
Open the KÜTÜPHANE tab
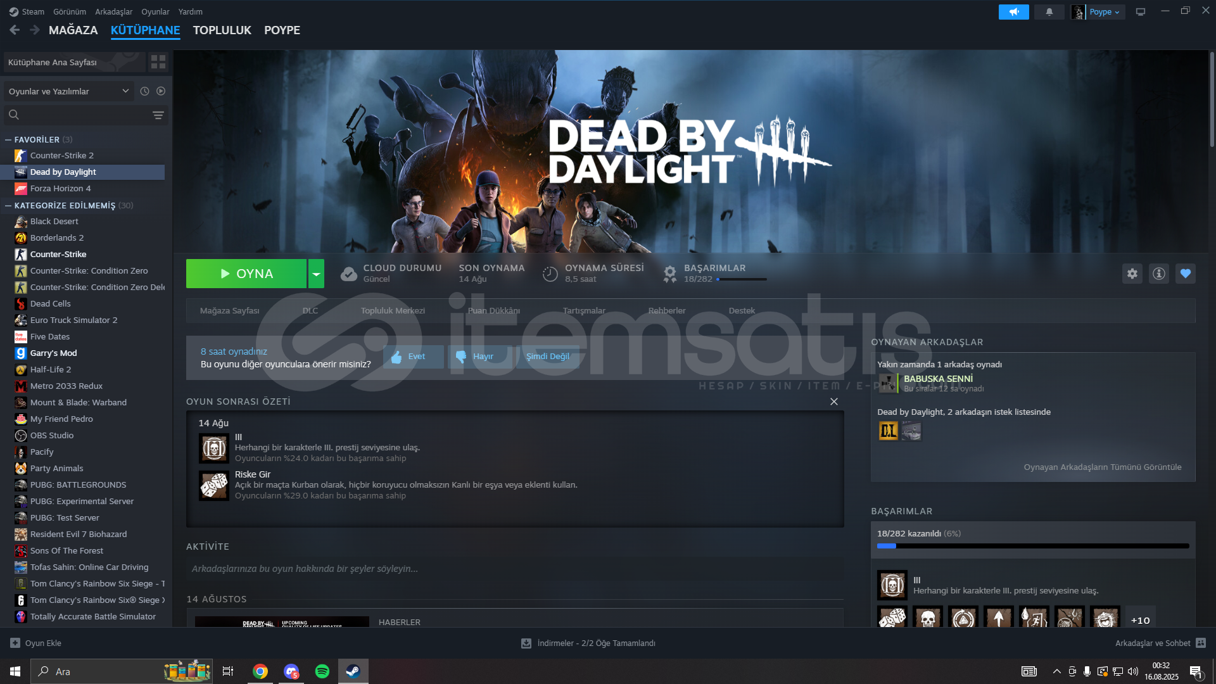pyautogui.click(x=145, y=30)
